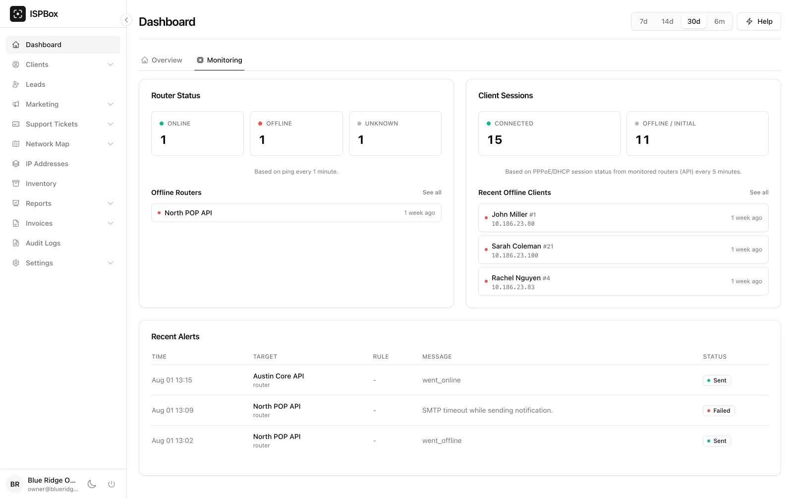This screenshot has height=499, width=793.
Task: Click See all for Recent Offline Clients
Action: pos(759,192)
